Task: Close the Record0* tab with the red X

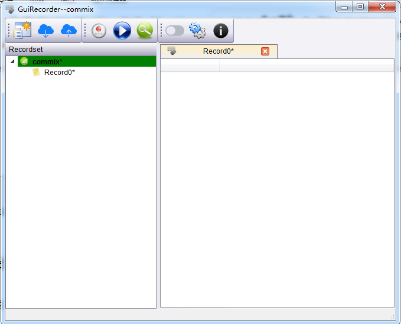Action: tap(265, 51)
